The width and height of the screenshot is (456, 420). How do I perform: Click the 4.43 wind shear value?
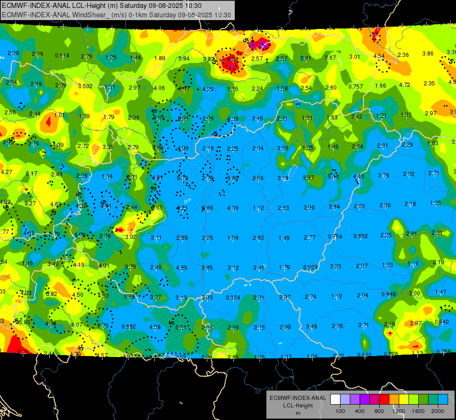point(358,176)
